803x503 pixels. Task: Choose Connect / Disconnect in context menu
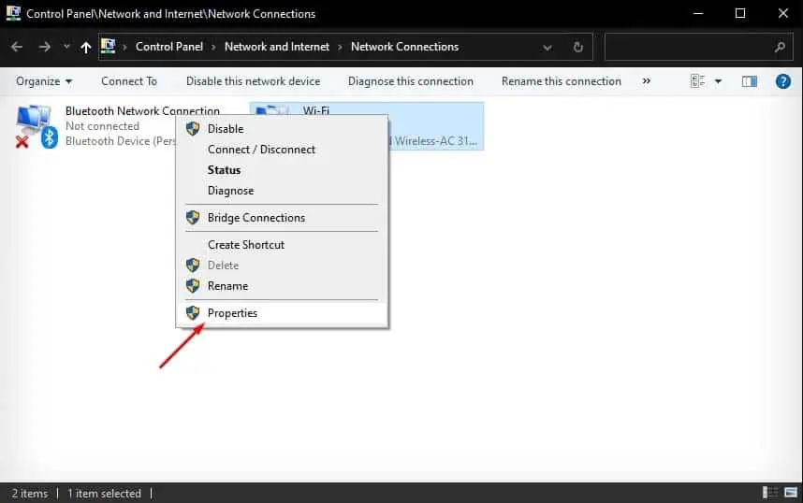pyautogui.click(x=282, y=150)
